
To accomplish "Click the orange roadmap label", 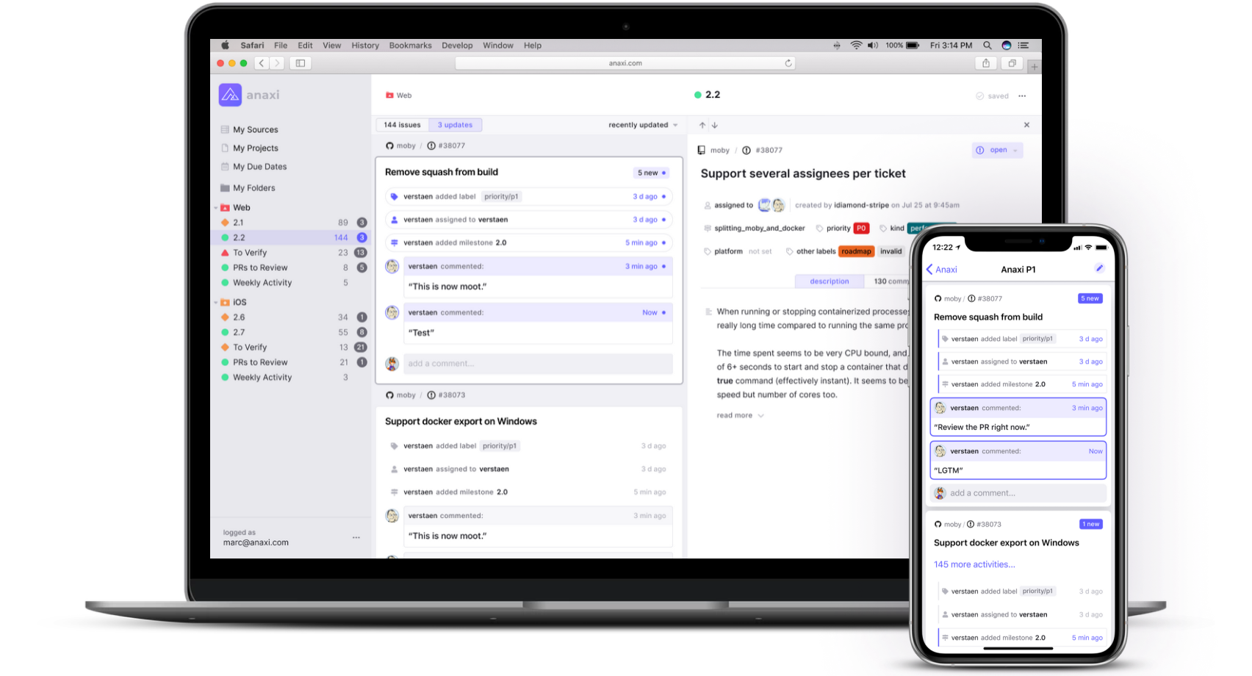I will point(856,251).
